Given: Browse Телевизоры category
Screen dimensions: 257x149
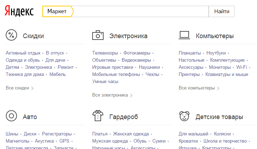Looking at the screenshot, I should click(105, 53).
